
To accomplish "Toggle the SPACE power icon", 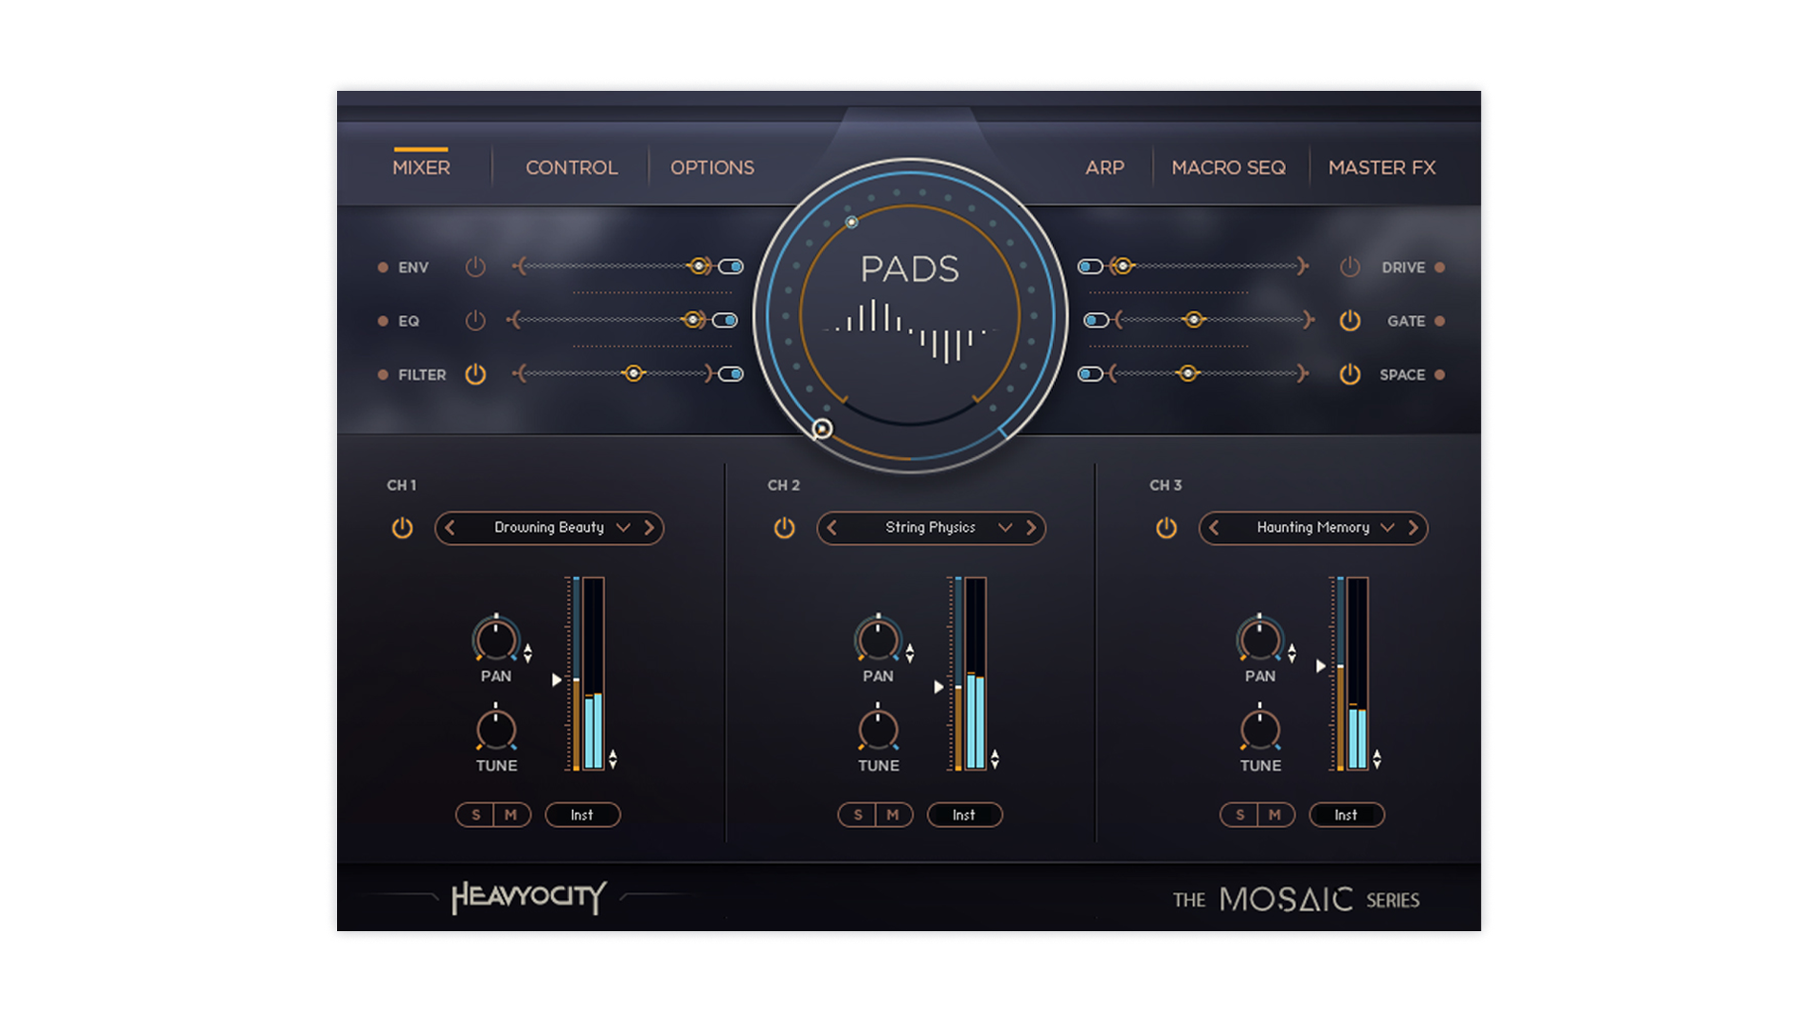I will click(x=1350, y=375).
